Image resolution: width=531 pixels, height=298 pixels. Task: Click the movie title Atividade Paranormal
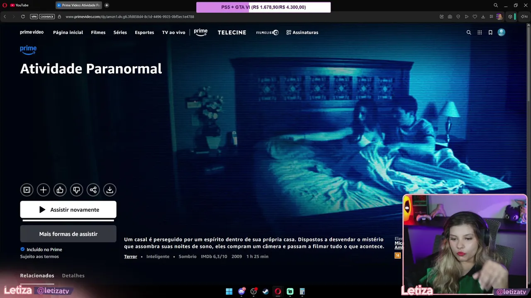[x=91, y=69]
